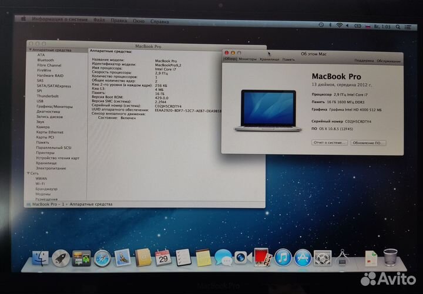The image size is (423, 294).
Task: Open Reminders checklist icon in Dock
Action: pos(183,258)
